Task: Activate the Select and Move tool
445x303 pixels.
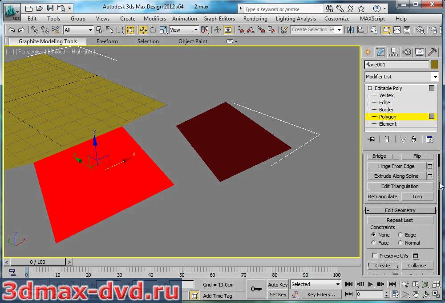Action: click(x=143, y=29)
